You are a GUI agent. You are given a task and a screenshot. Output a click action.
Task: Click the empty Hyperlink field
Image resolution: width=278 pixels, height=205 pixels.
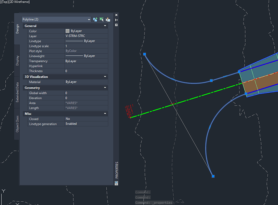86,66
